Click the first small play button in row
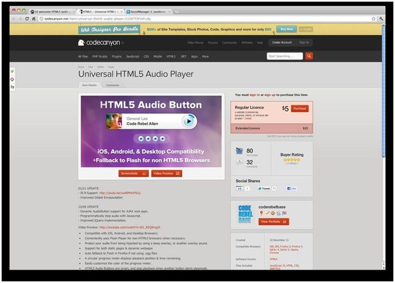Screen dimensions: 395x283 141,138
